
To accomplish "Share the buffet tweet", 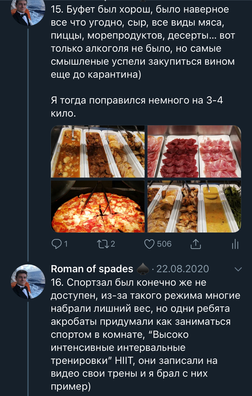I will pyautogui.click(x=195, y=244).
